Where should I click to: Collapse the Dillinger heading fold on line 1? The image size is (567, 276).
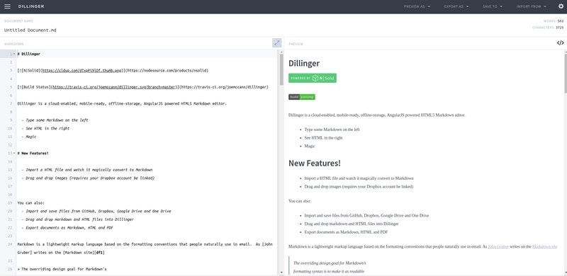(x=14, y=54)
